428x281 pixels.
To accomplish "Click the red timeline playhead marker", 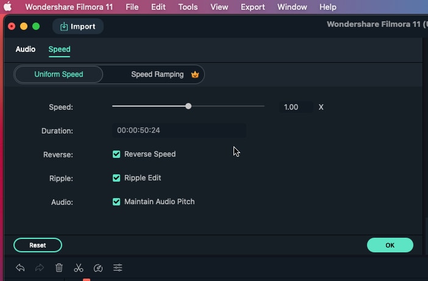I will pos(87,279).
